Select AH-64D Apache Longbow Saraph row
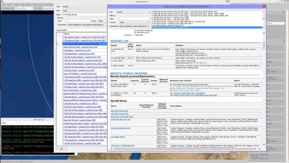 [84, 124]
